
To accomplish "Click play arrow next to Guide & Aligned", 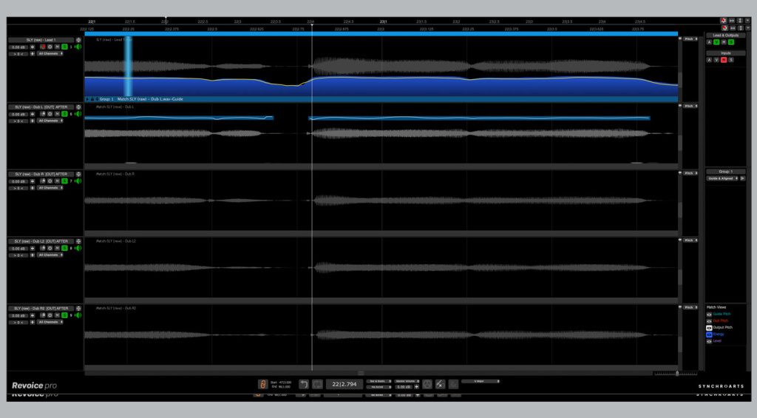I will 742,179.
